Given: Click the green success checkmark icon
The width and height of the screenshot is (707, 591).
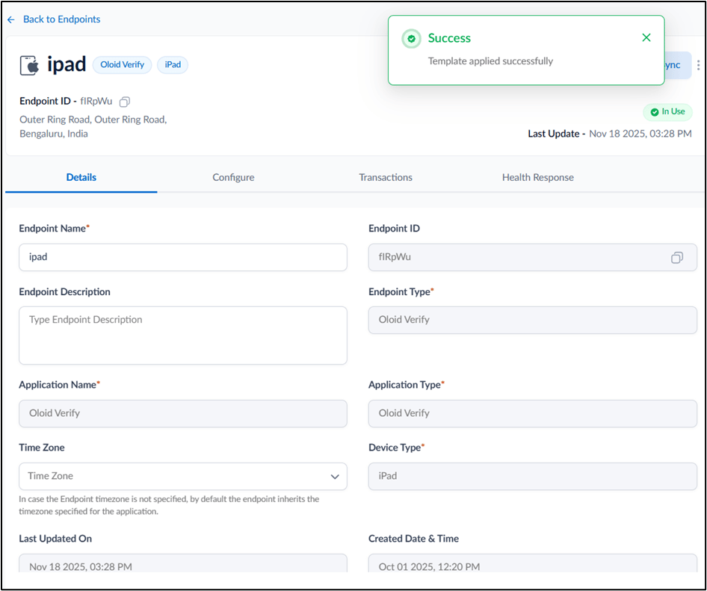Looking at the screenshot, I should [411, 39].
